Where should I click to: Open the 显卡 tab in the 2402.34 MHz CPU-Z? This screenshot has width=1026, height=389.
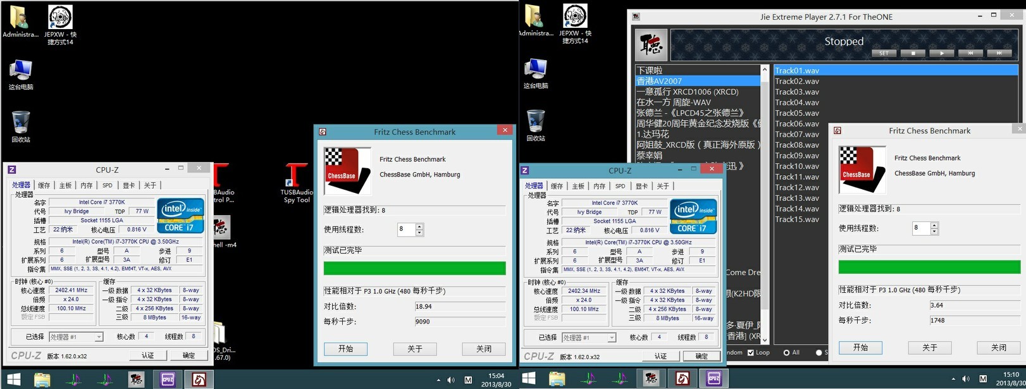click(x=641, y=186)
